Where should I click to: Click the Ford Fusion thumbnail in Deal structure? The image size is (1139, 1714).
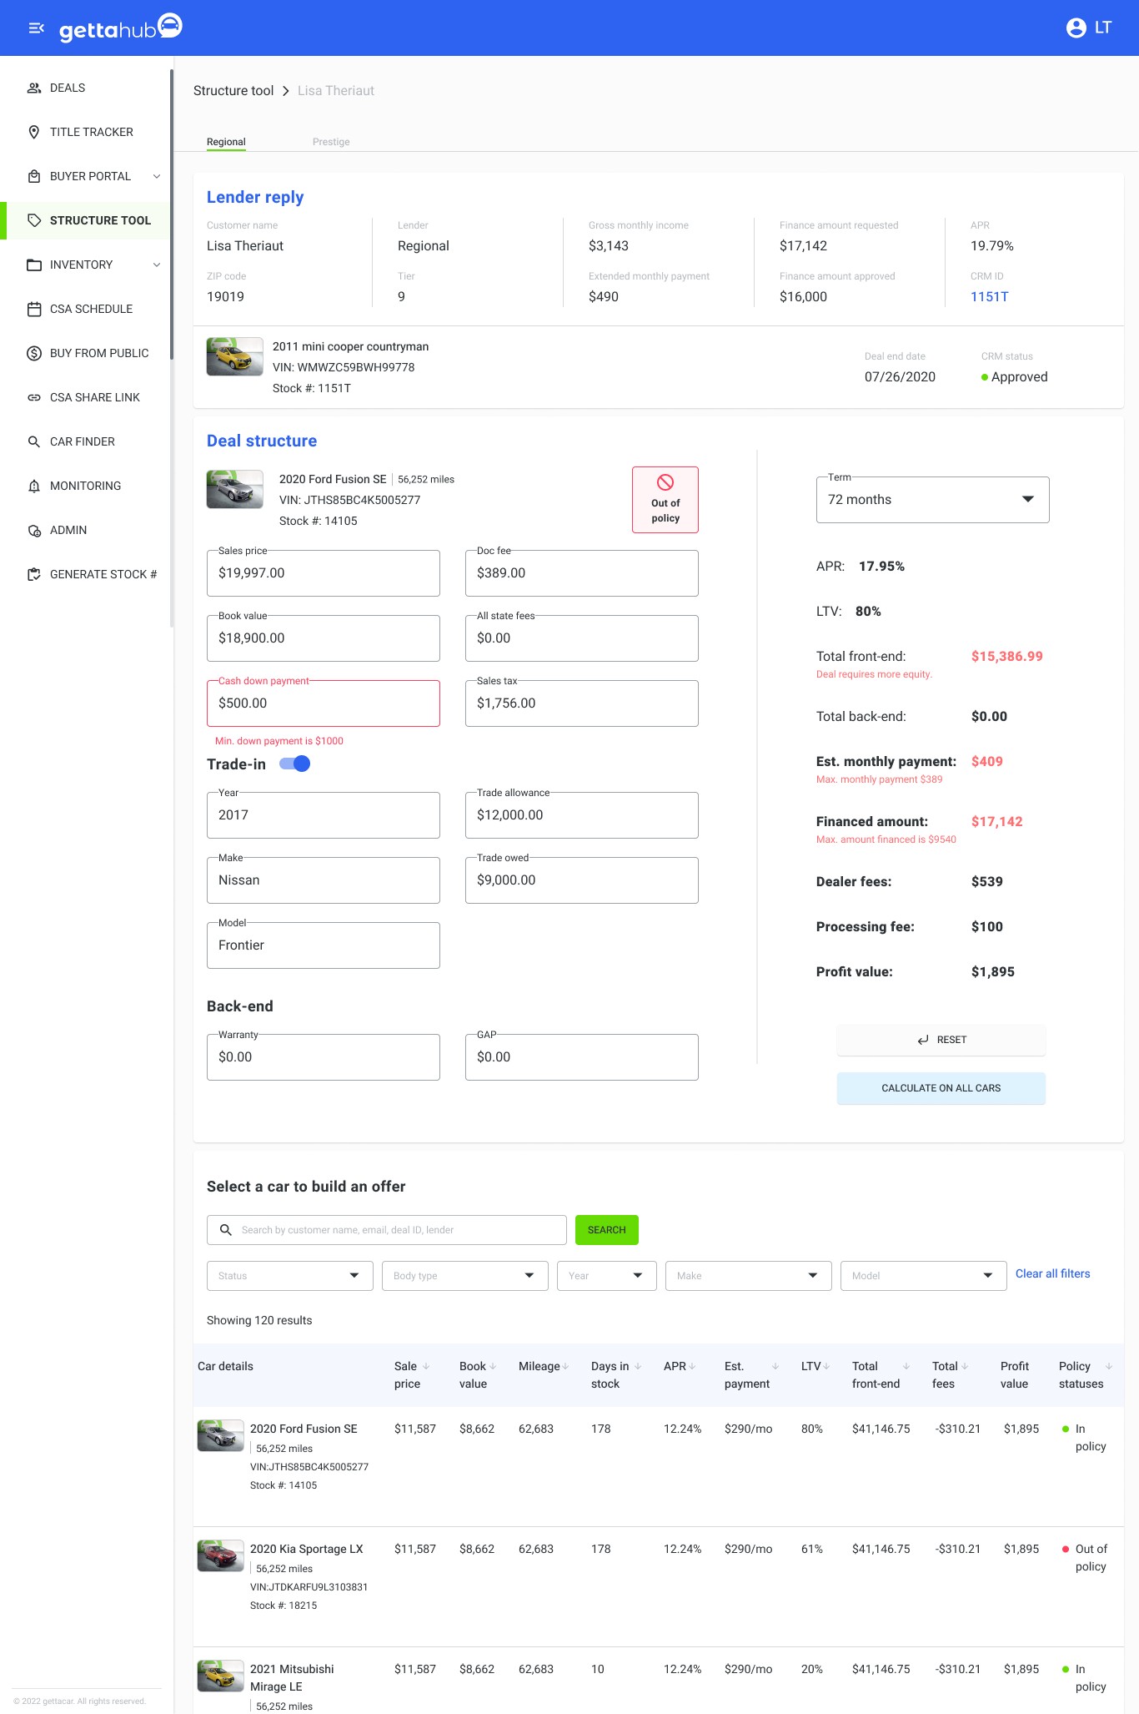[x=235, y=489]
